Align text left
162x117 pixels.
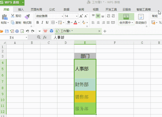coord(93,22)
